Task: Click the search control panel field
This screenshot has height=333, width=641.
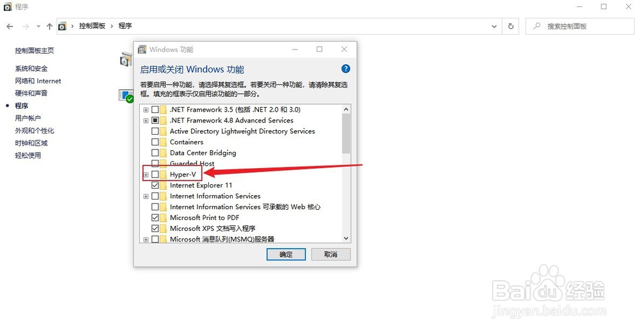Action: 579,26
